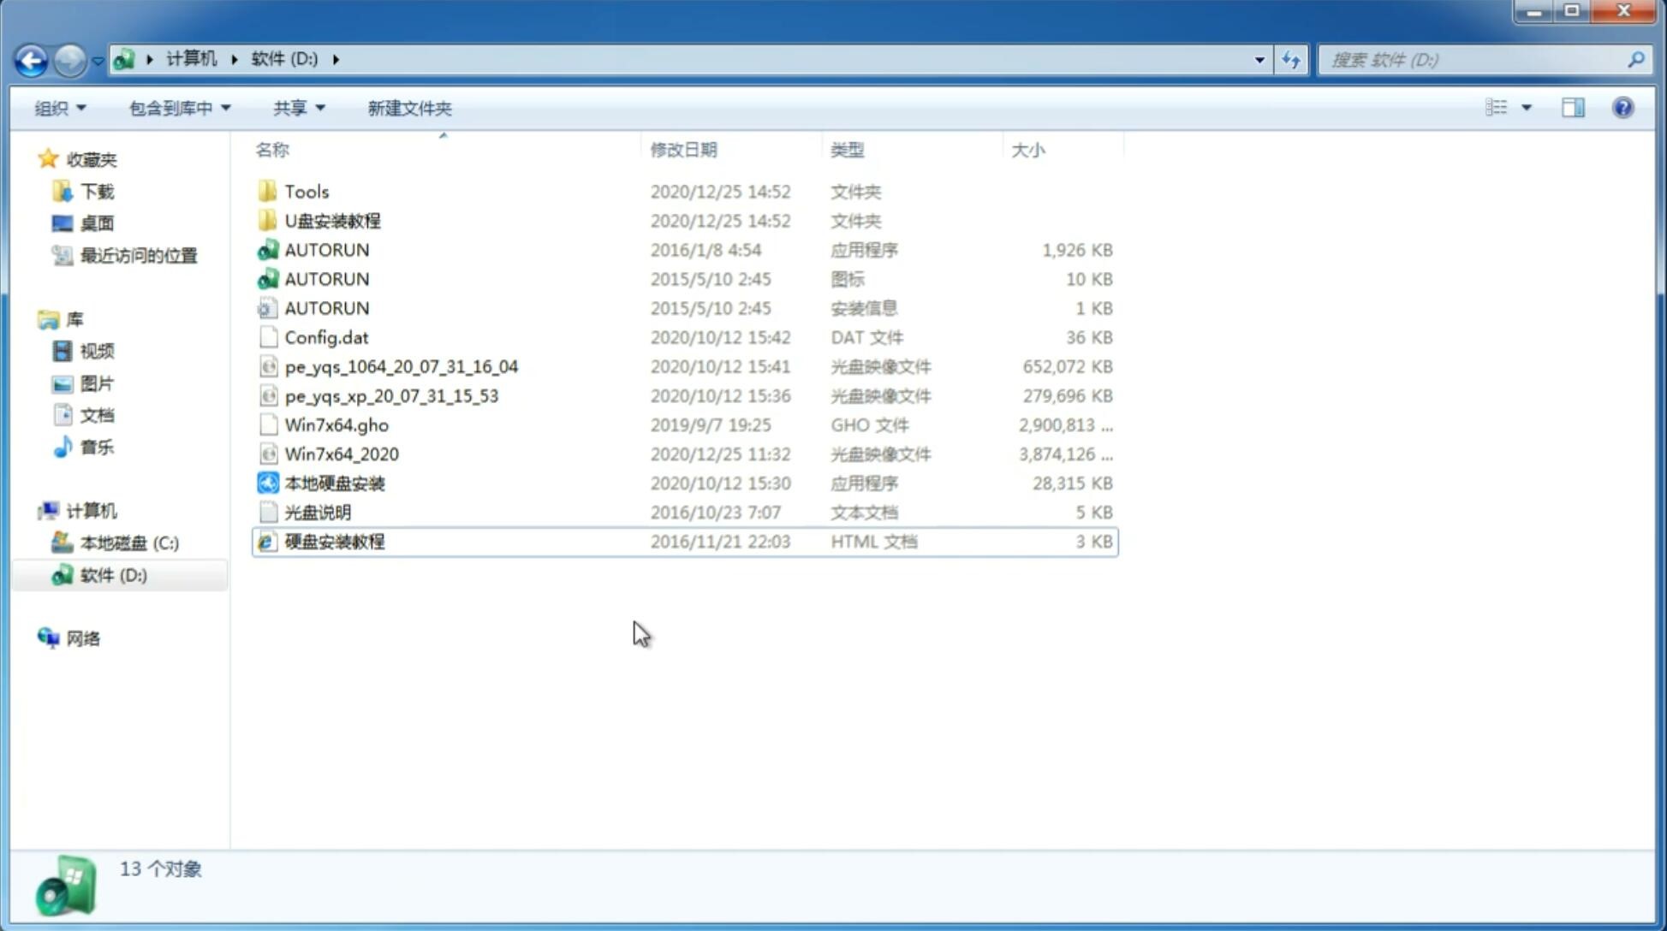This screenshot has height=931, width=1667.
Task: Switch to change view layout icon
Action: [x=1505, y=106]
